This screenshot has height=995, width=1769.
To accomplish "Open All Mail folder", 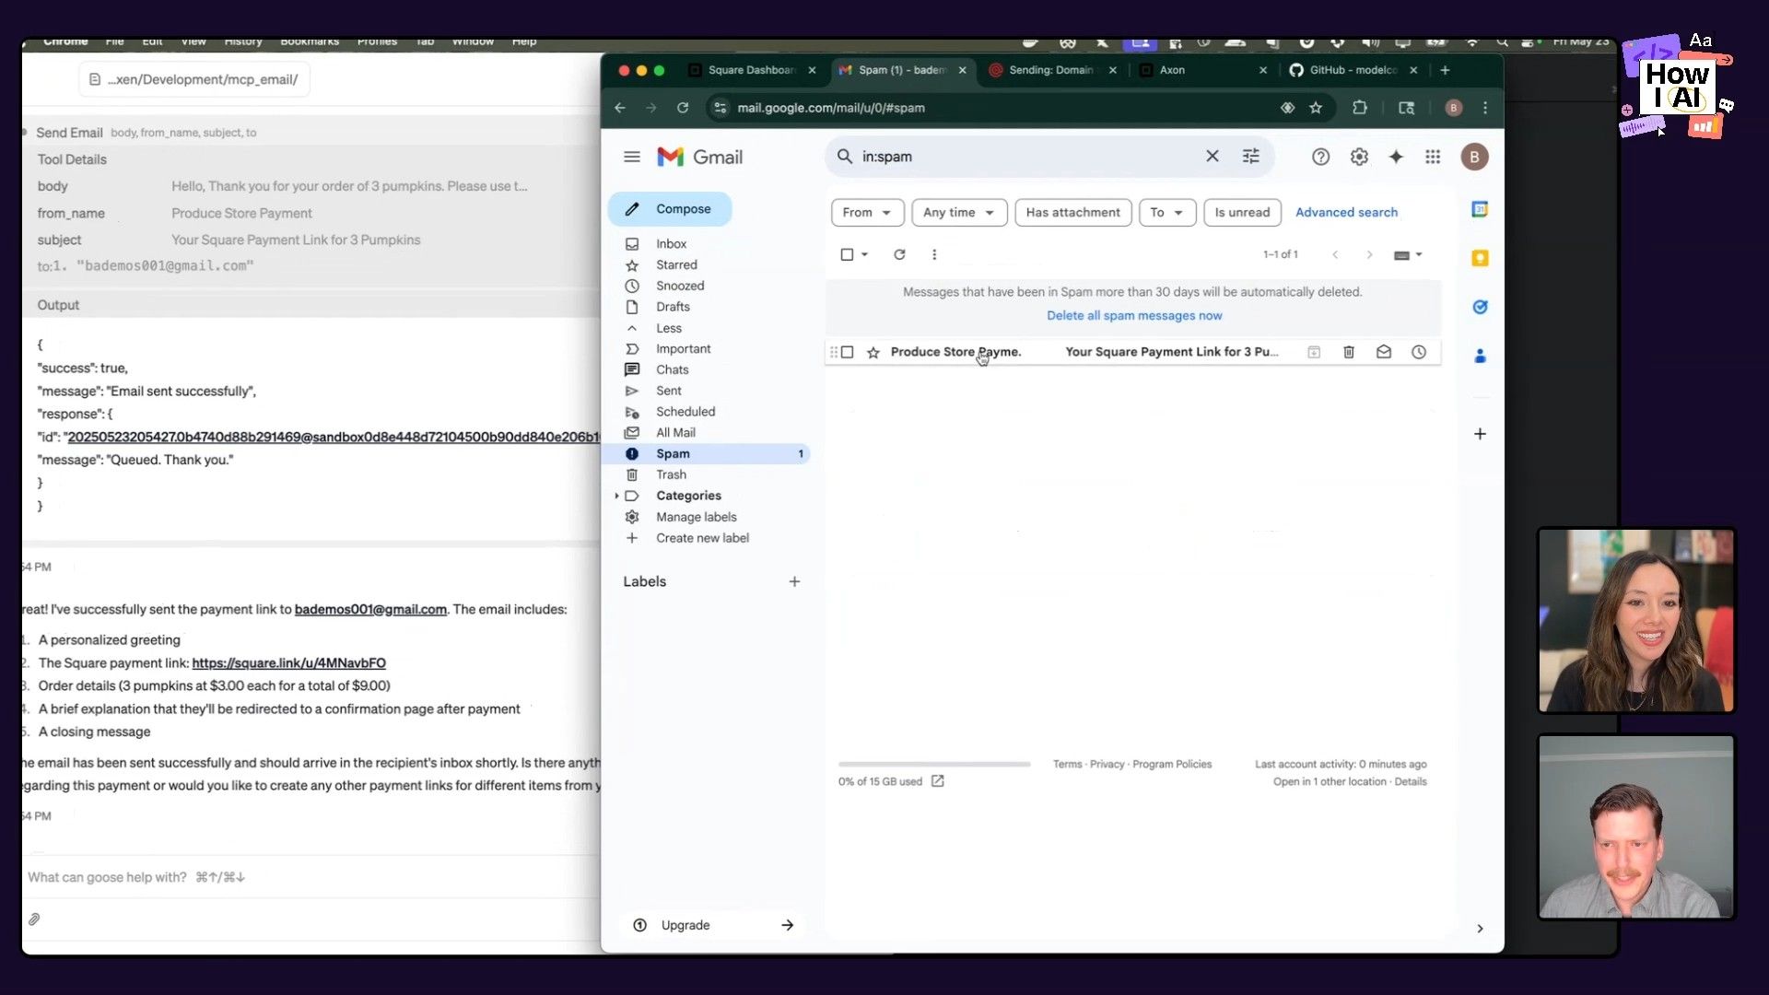I will point(675,432).
